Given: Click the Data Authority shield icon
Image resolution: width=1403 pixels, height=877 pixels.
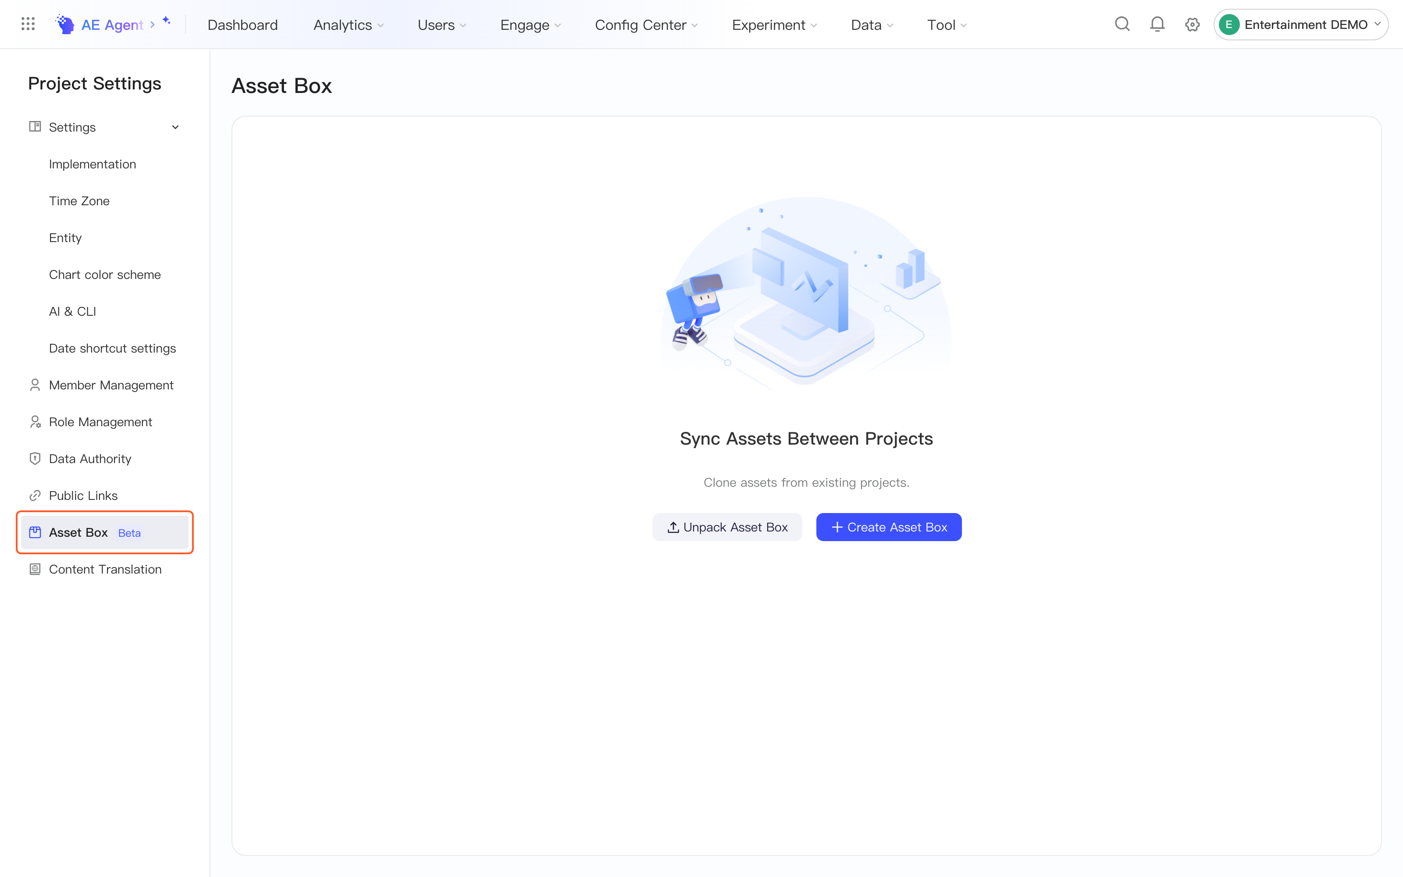Looking at the screenshot, I should (x=35, y=459).
